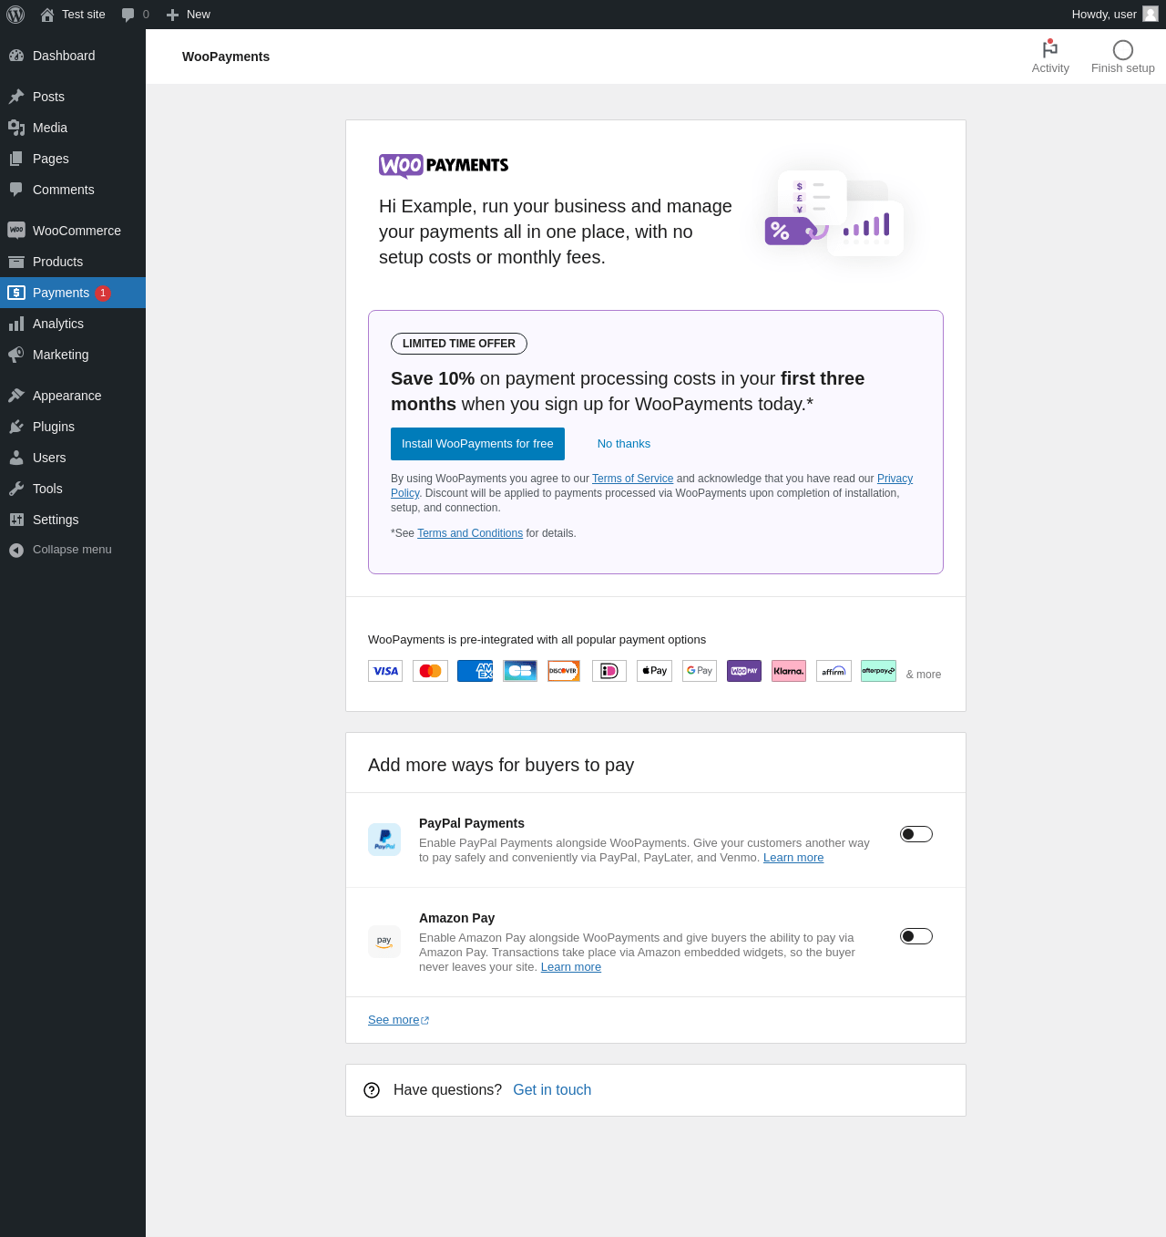Open the Activity flag panel

(x=1050, y=57)
